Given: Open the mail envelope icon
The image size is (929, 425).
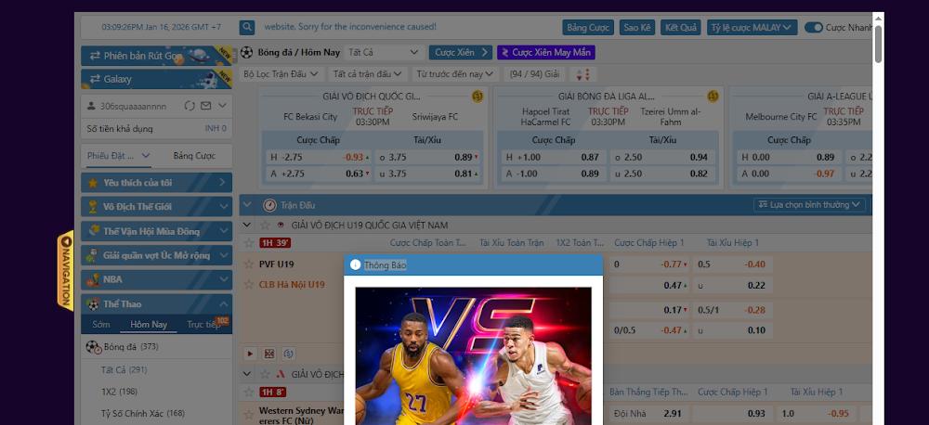Looking at the screenshot, I should pos(206,106).
